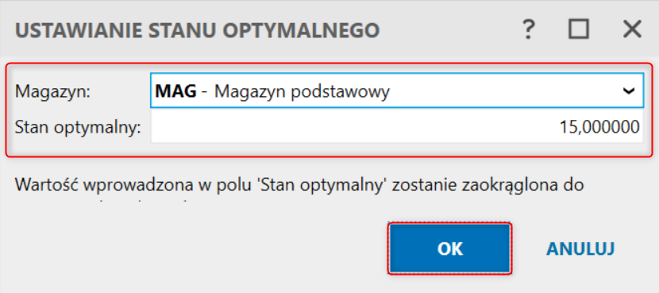The width and height of the screenshot is (659, 293).
Task: Focus the Stan optymalny input field
Action: click(x=397, y=127)
